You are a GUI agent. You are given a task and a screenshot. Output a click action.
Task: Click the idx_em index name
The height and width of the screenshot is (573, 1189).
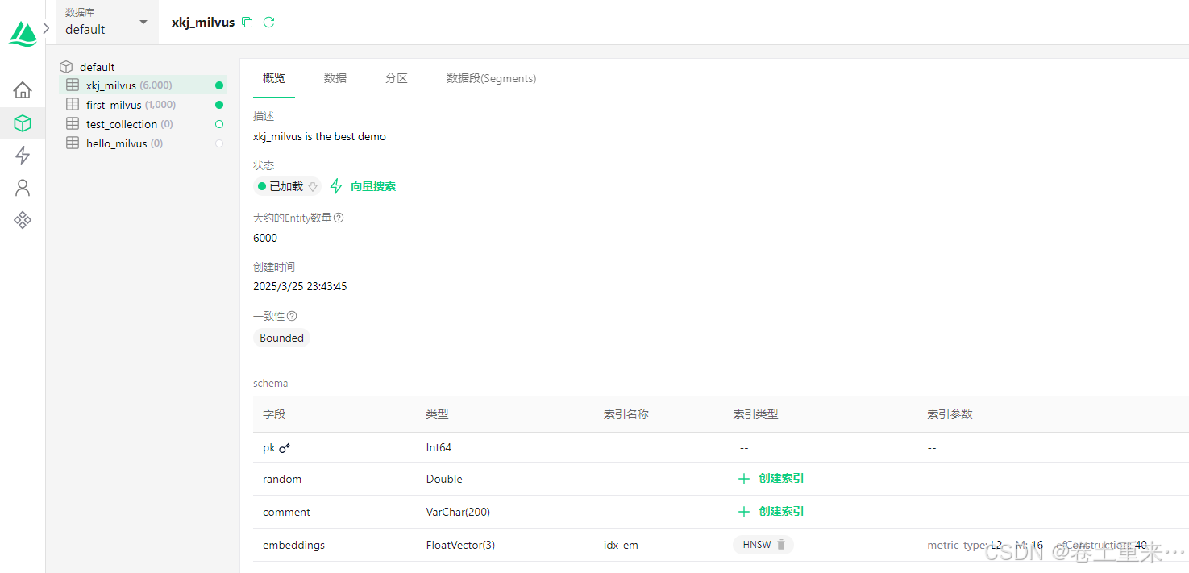pyautogui.click(x=621, y=545)
